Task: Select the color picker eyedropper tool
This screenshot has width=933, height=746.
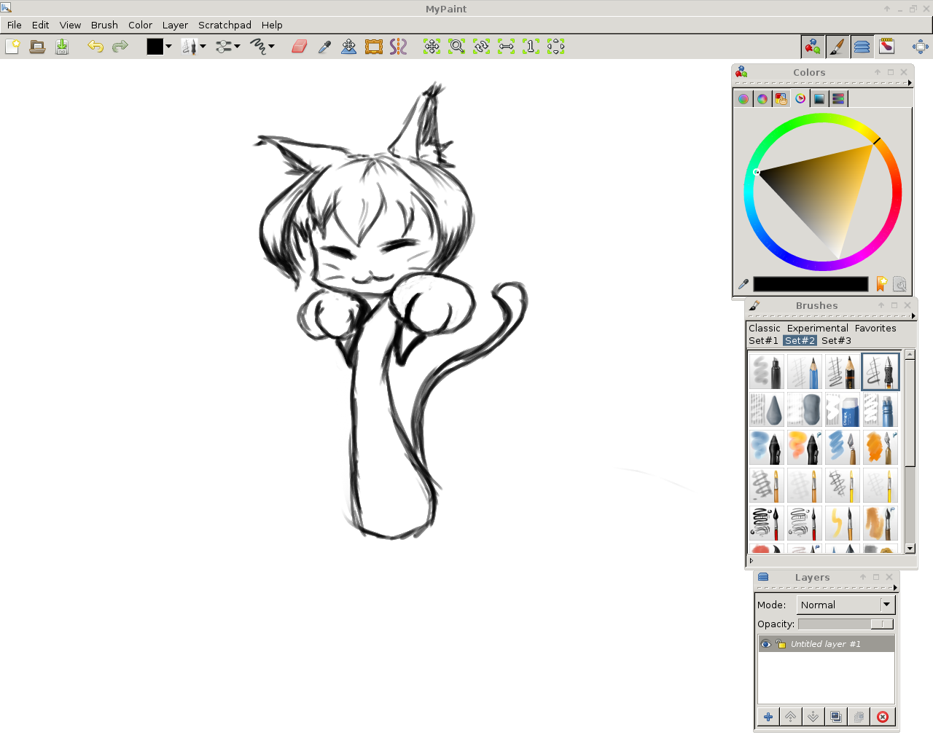Action: [x=325, y=46]
